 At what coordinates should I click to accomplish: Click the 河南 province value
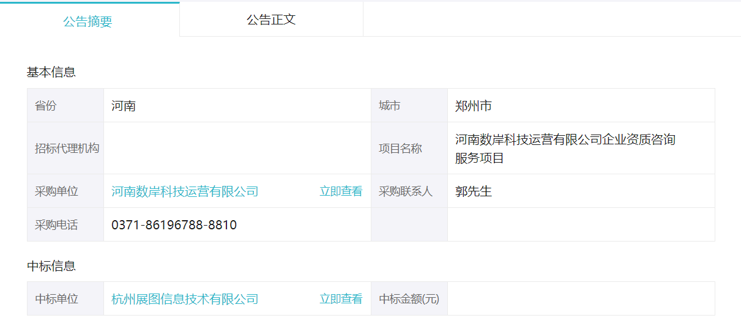click(x=124, y=106)
